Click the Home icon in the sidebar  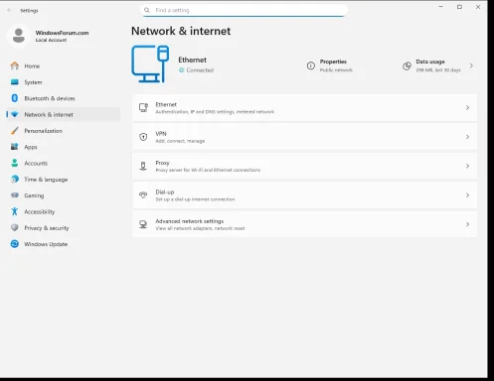(x=15, y=65)
